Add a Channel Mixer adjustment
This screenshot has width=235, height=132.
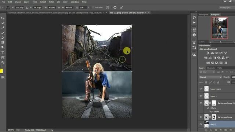pos(223,58)
